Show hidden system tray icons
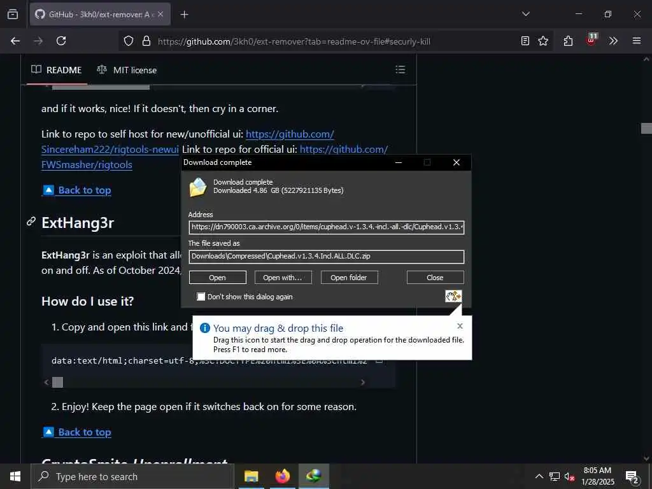 point(539,476)
